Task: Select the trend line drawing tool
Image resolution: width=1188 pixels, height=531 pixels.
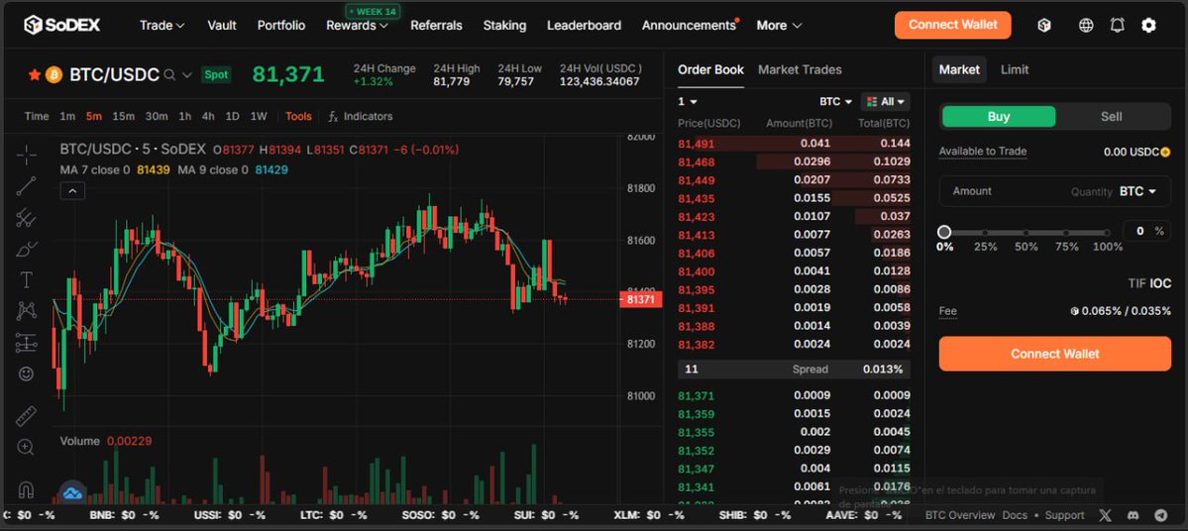Action: click(x=27, y=186)
